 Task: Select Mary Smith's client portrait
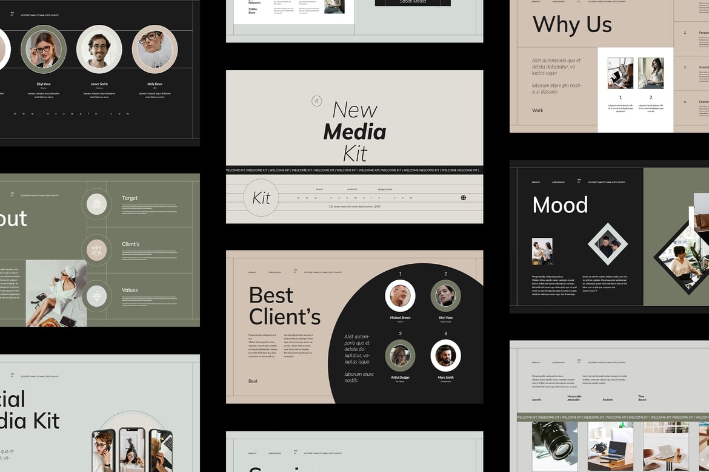coord(445,355)
